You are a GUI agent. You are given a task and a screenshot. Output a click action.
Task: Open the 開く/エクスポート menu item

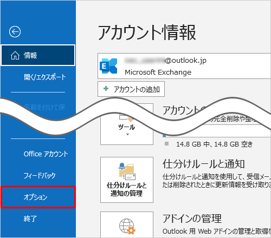45,77
